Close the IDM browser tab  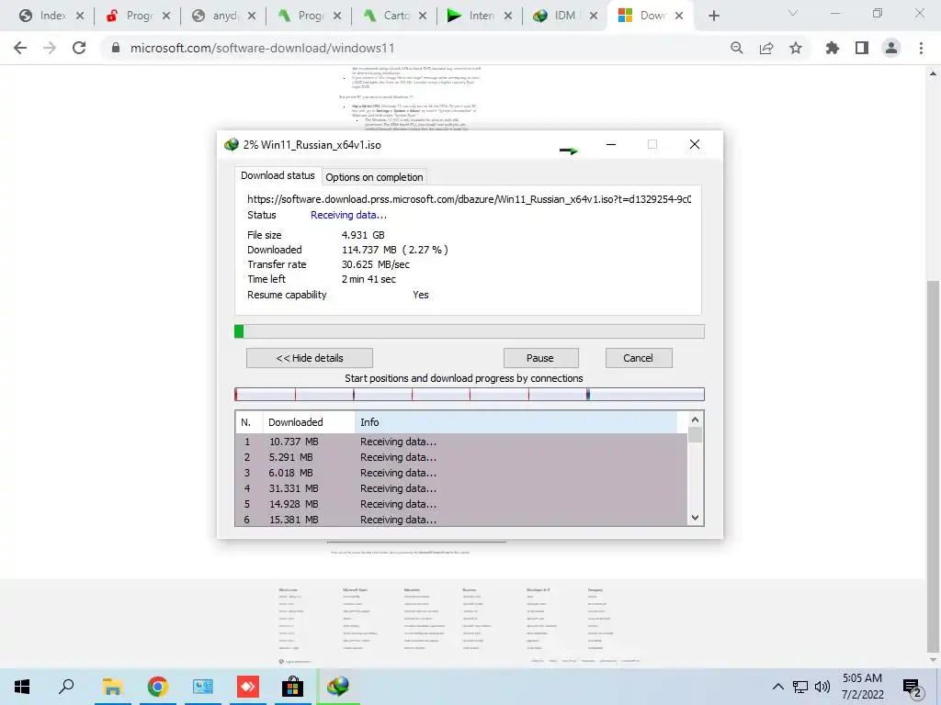[x=594, y=17]
